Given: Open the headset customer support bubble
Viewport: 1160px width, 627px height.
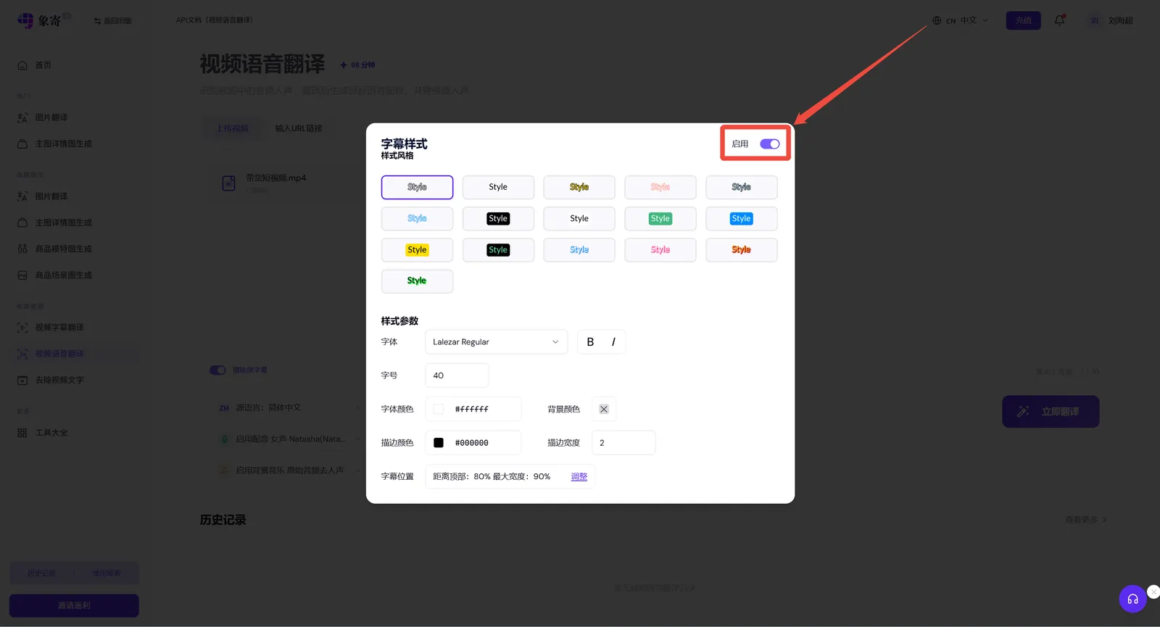Looking at the screenshot, I should (1132, 599).
